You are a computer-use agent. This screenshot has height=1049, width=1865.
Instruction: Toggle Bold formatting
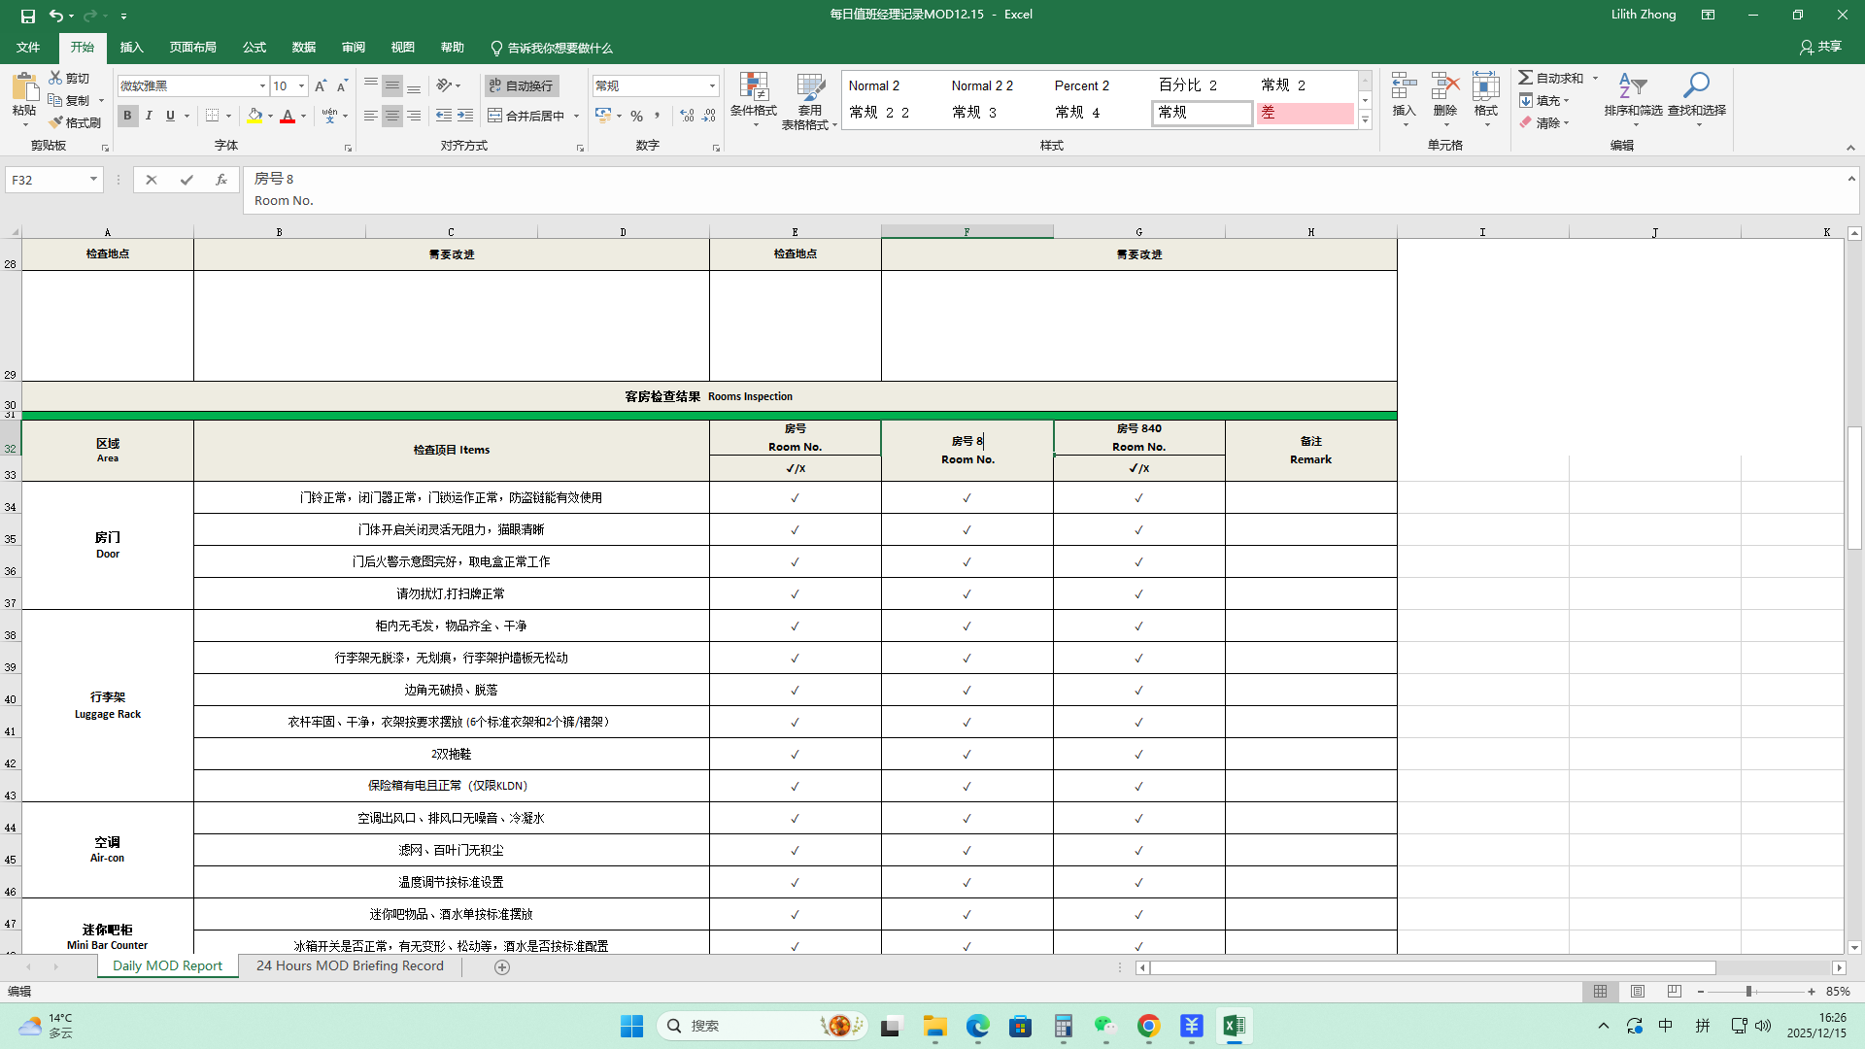point(127,116)
